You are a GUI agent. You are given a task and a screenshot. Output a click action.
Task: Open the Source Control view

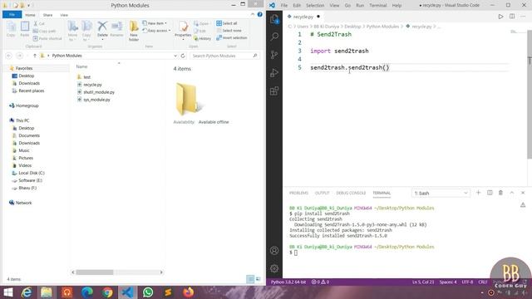[274, 55]
